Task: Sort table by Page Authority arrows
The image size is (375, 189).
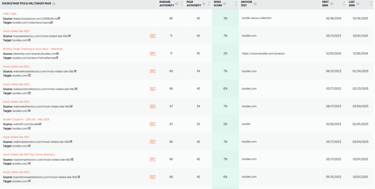Action: [x=209, y=4]
